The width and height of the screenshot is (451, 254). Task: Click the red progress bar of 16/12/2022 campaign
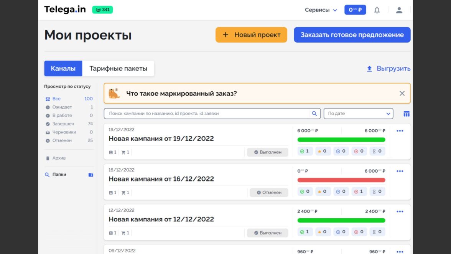(341, 180)
